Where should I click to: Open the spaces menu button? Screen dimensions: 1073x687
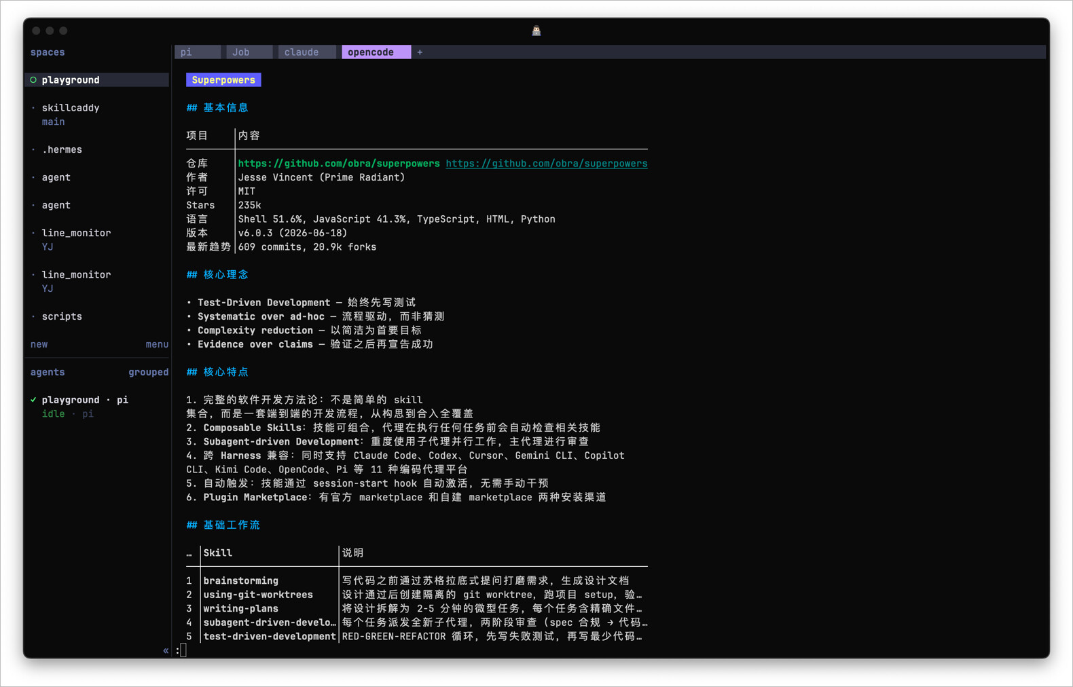click(157, 344)
